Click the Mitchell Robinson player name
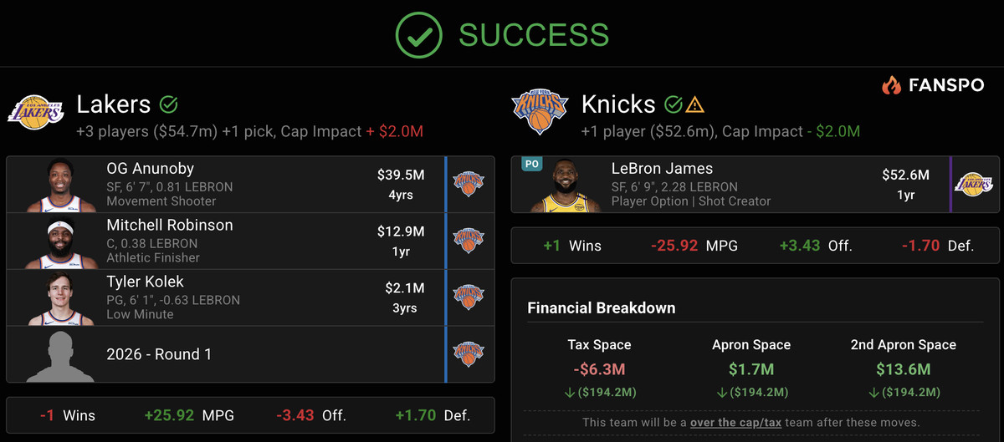This screenshot has height=442, width=1004. (170, 226)
